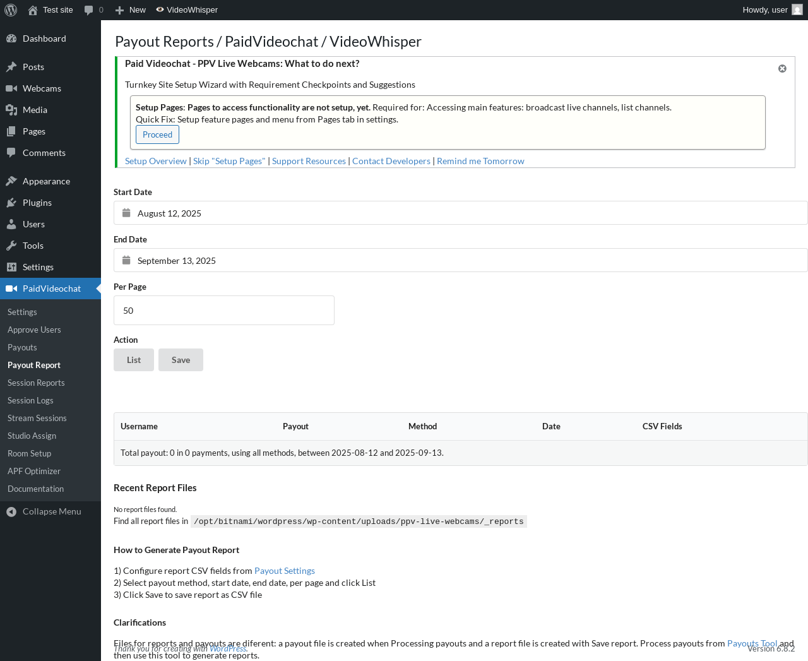Dismiss the setup wizard notice
The width and height of the screenshot is (808, 661).
pyautogui.click(x=782, y=69)
